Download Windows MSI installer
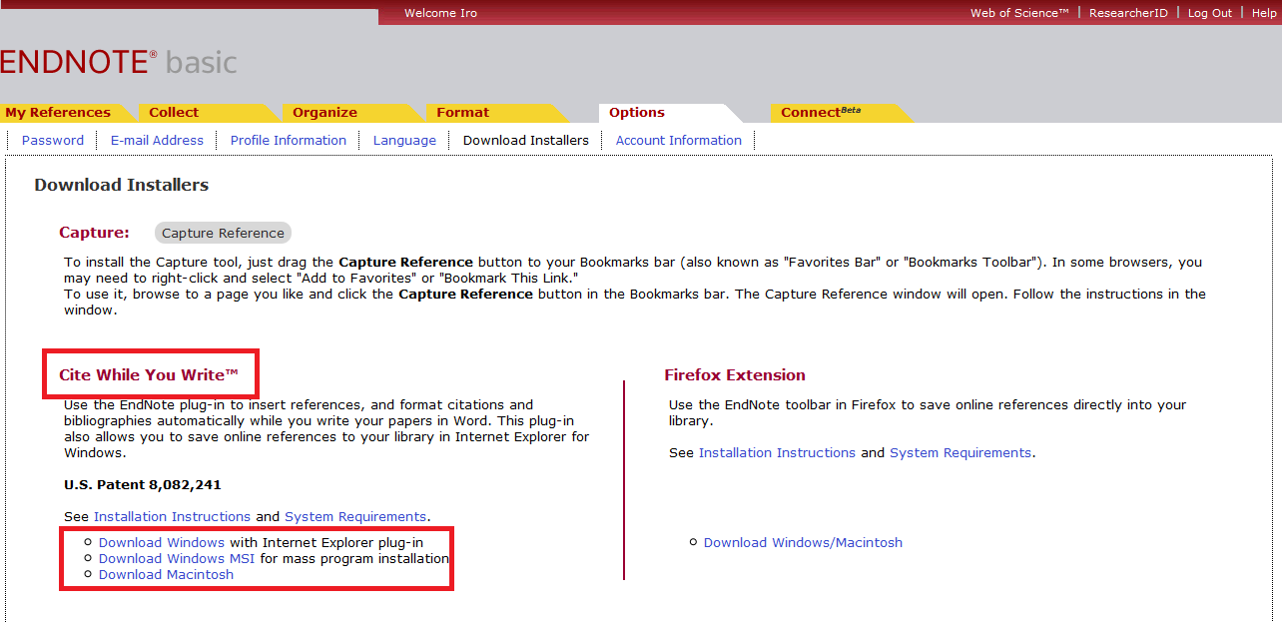Viewport: 1282px width, 622px height. click(x=177, y=559)
